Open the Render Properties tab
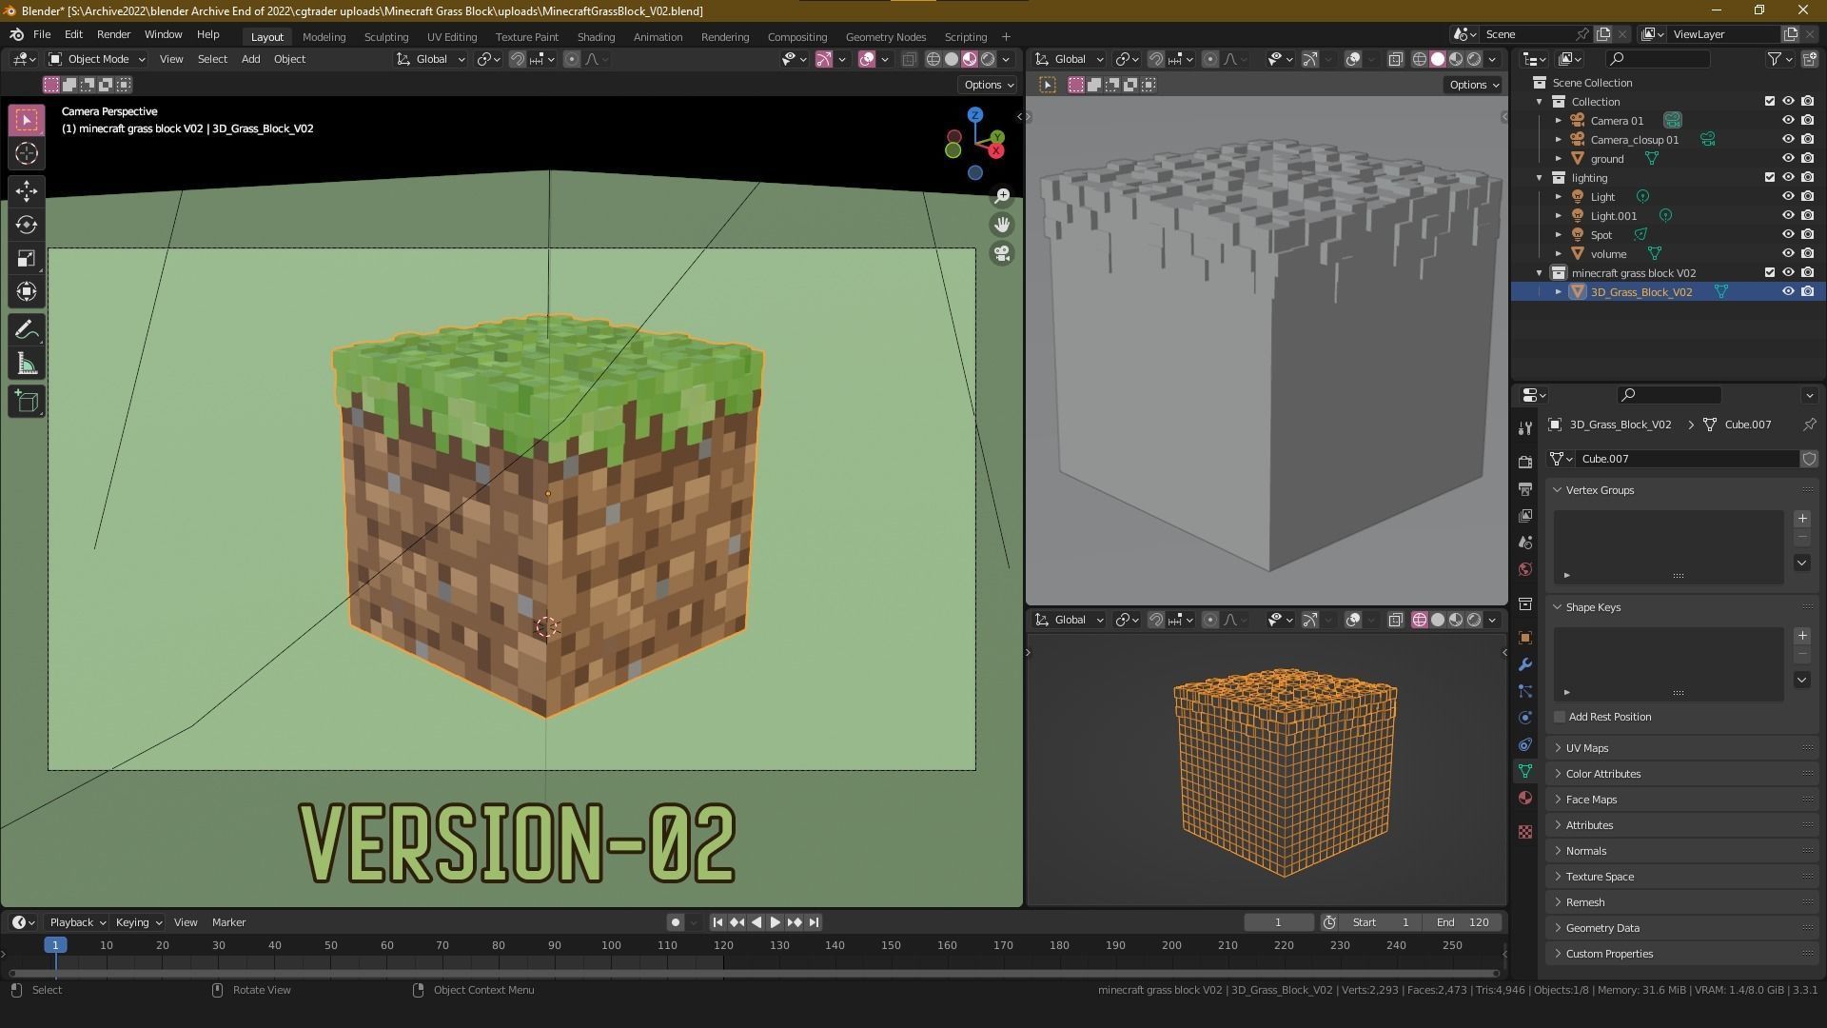The image size is (1827, 1028). click(x=1525, y=460)
